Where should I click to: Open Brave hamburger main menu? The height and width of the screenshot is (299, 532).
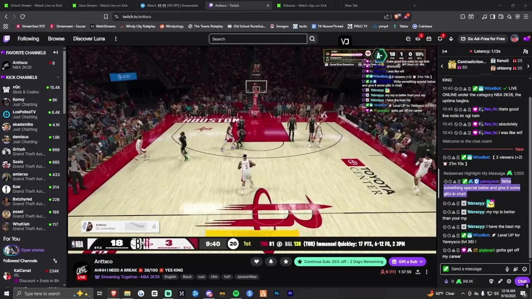526,17
